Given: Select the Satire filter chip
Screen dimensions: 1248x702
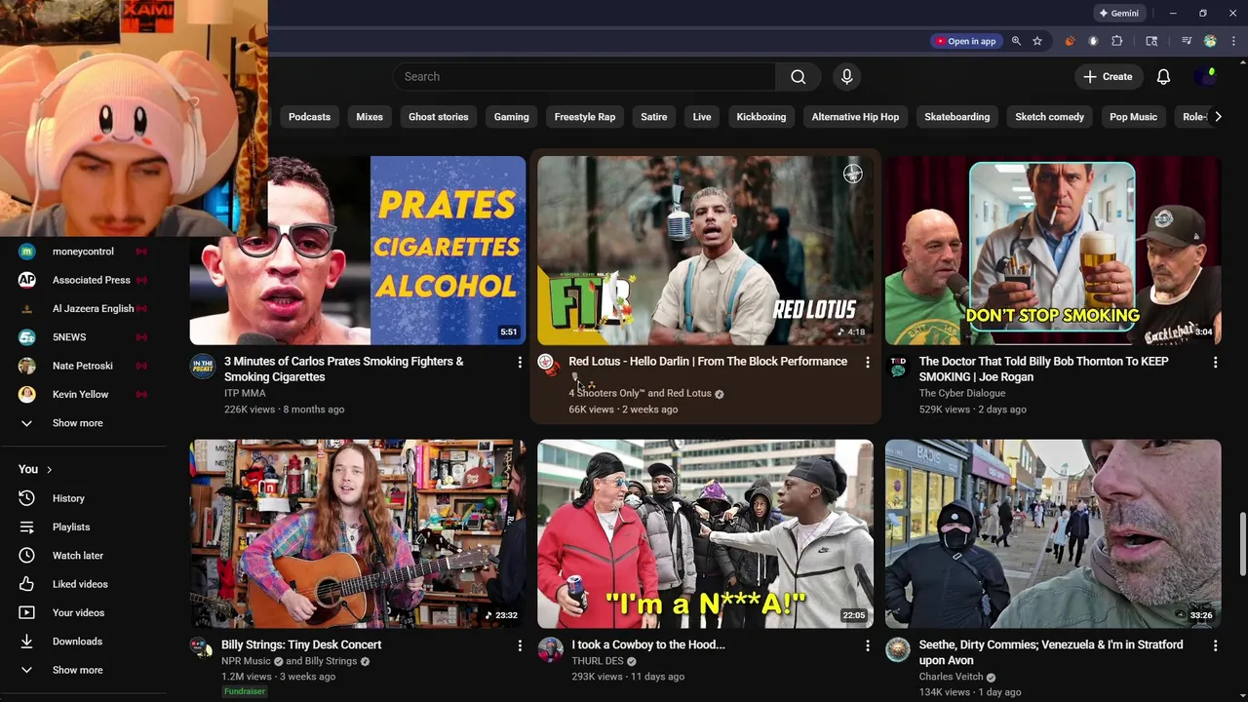Looking at the screenshot, I should pos(653,117).
